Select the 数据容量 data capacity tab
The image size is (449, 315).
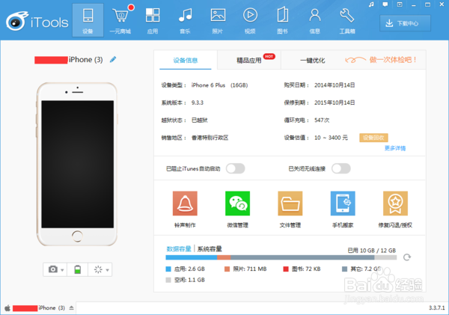pos(179,249)
